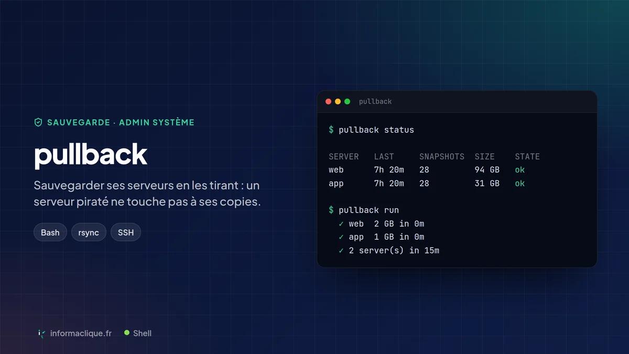The width and height of the screenshot is (629, 354).
Task: Click the red close dot of the terminal
Action: pos(329,101)
